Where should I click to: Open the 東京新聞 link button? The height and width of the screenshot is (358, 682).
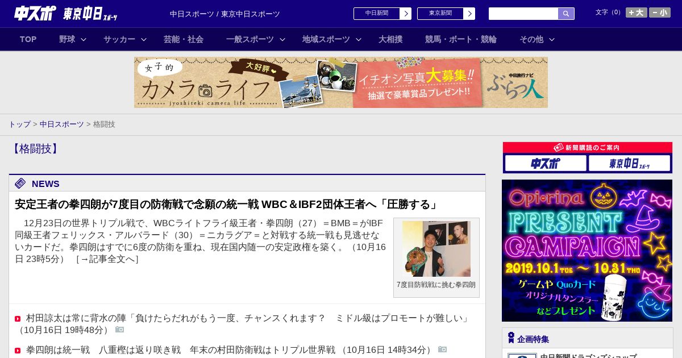coord(440,14)
